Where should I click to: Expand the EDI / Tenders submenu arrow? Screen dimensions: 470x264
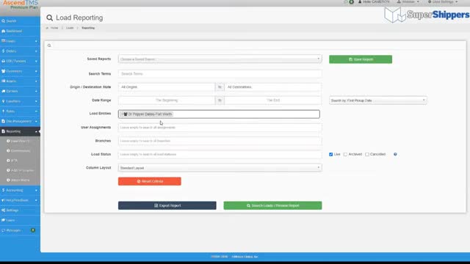[x=36, y=62]
